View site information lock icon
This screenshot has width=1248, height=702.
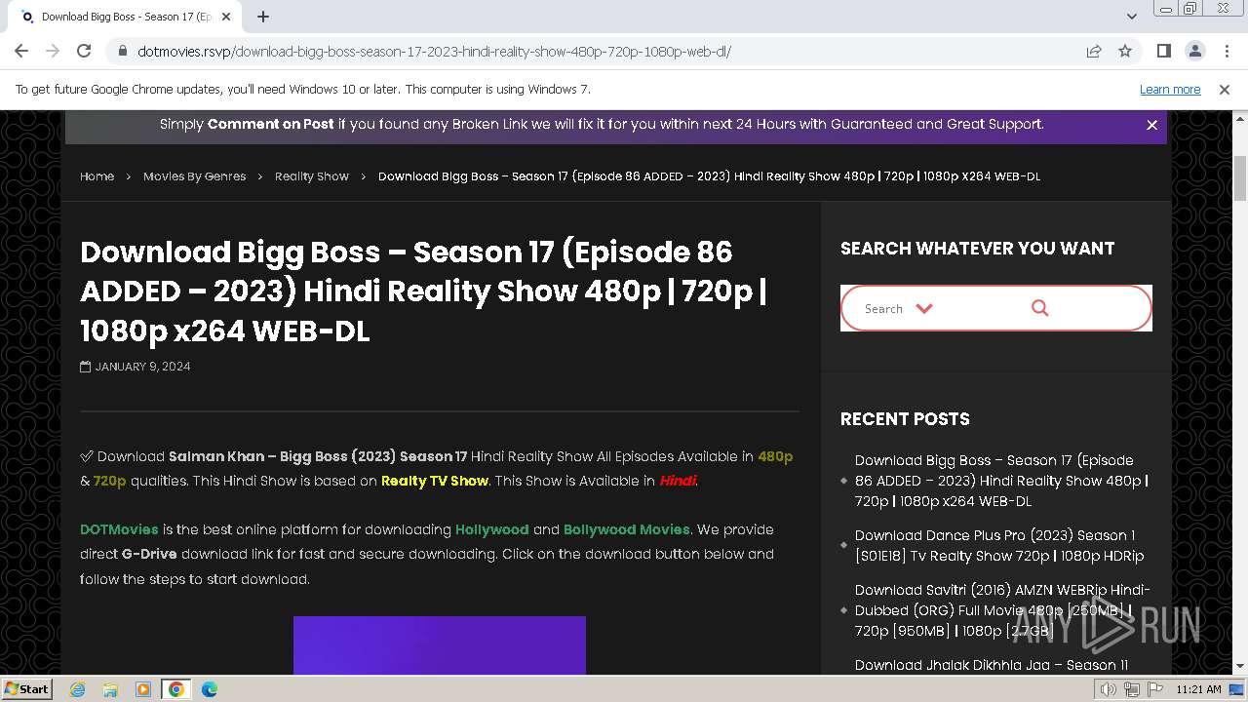[x=122, y=52]
